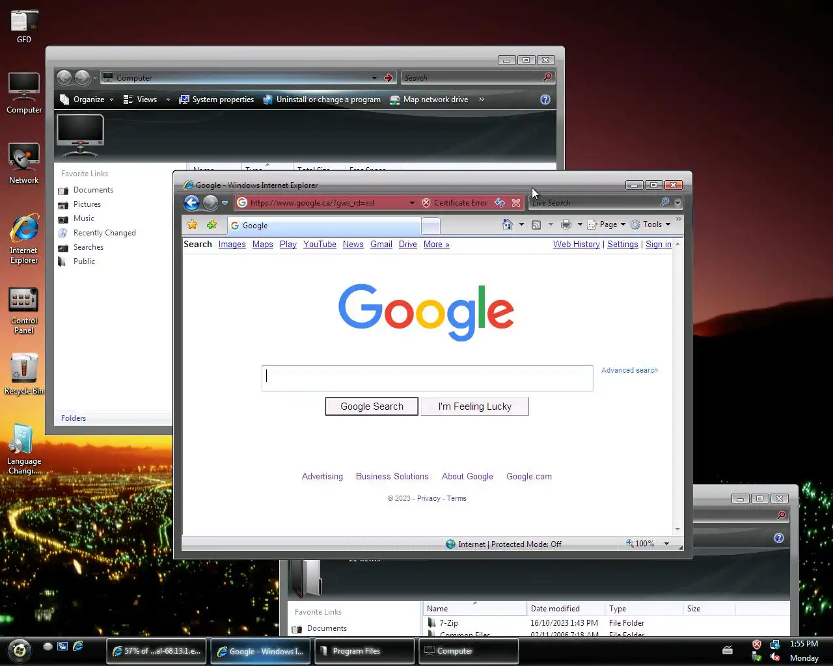Open the IE Tools menu
This screenshot has width=833, height=666.
click(x=650, y=224)
